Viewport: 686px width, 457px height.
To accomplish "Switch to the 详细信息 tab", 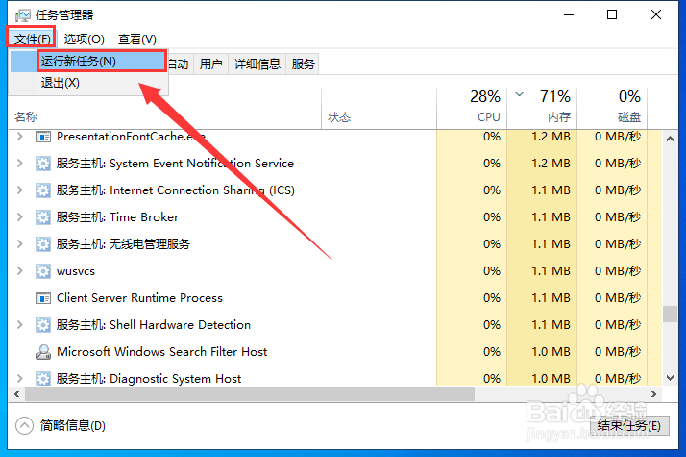I will coord(257,64).
